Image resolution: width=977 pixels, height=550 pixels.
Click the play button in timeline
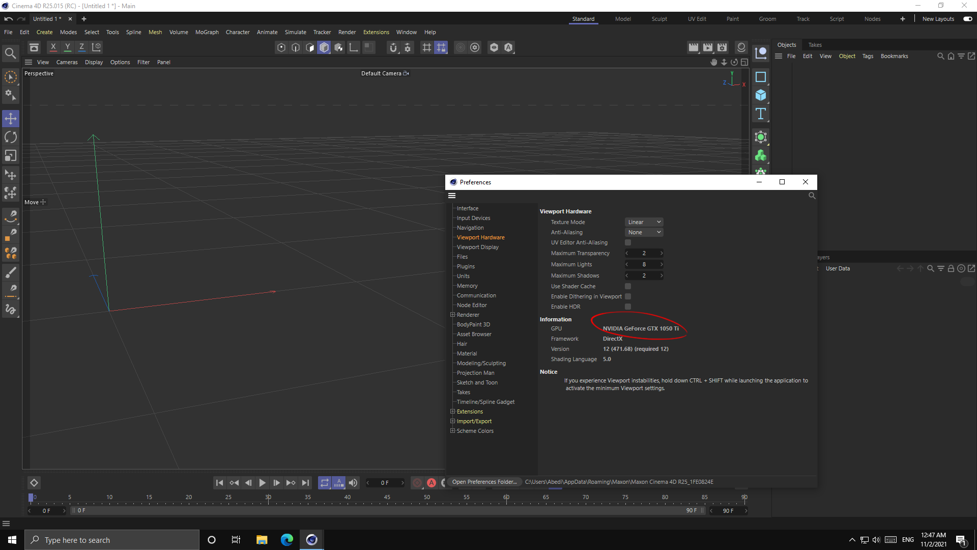(x=263, y=482)
